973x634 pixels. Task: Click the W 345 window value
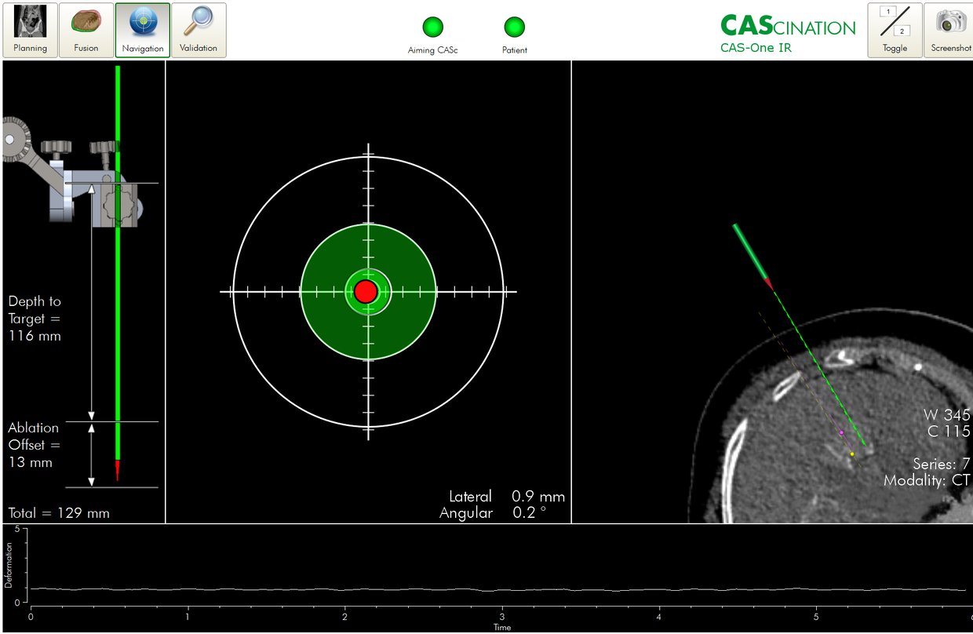pos(947,415)
